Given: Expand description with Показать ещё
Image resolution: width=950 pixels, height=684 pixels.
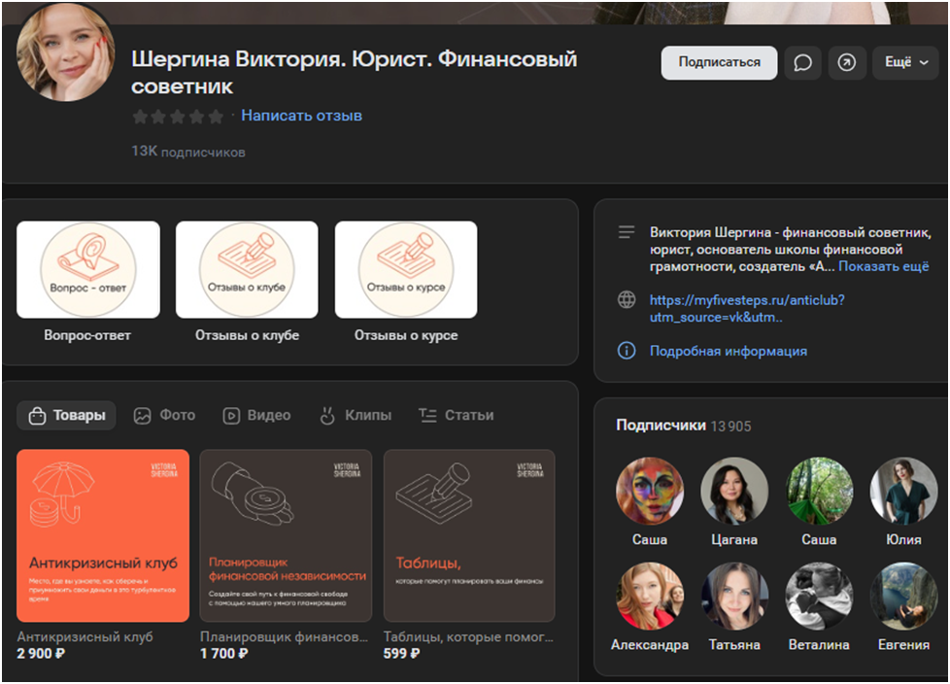Looking at the screenshot, I should pyautogui.click(x=883, y=266).
